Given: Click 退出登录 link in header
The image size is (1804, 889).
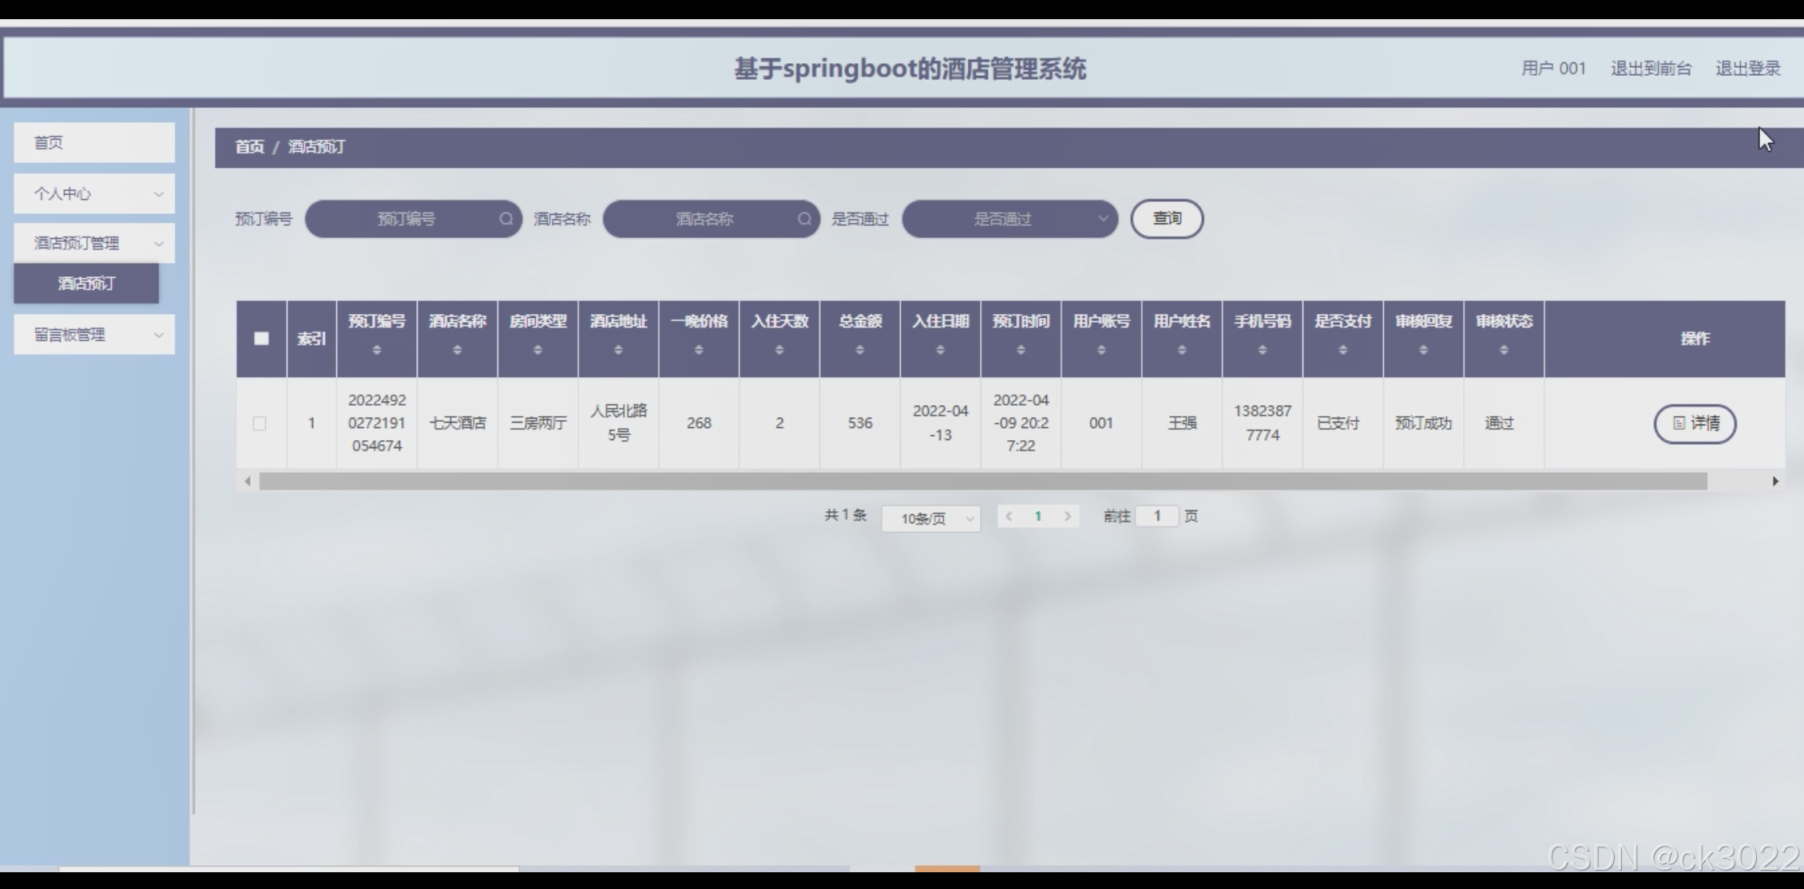Looking at the screenshot, I should pyautogui.click(x=1747, y=69).
